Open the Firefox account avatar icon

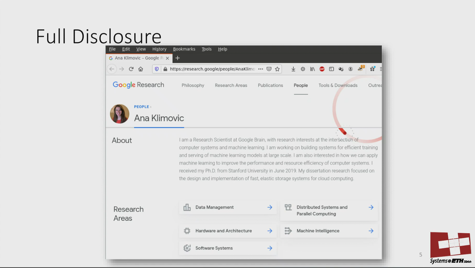[x=351, y=69]
